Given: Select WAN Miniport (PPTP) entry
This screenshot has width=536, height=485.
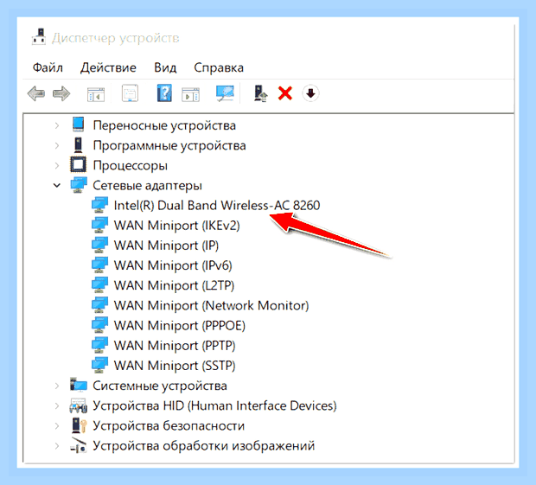Looking at the screenshot, I should 175,345.
